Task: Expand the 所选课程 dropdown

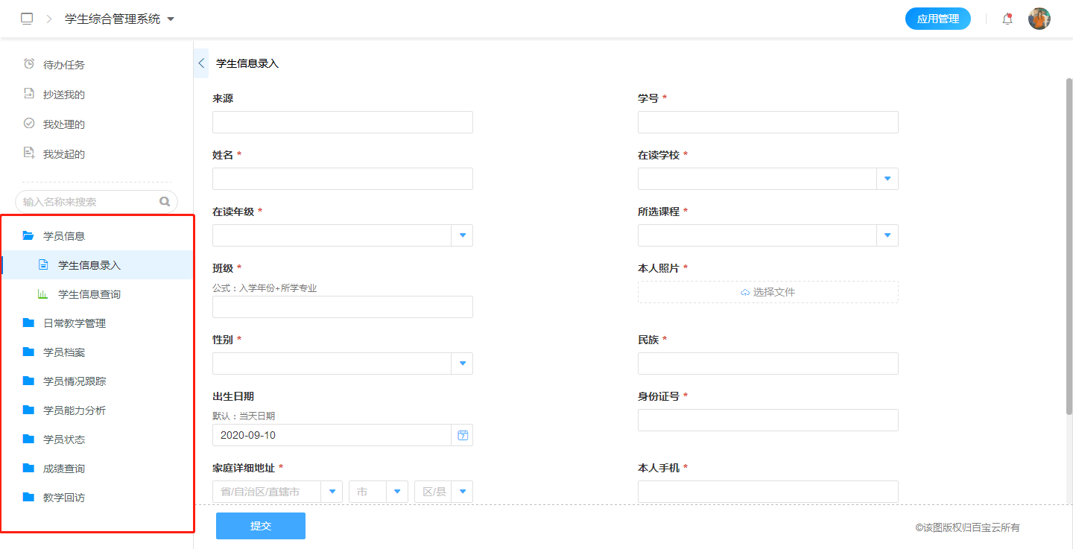Action: (x=887, y=235)
